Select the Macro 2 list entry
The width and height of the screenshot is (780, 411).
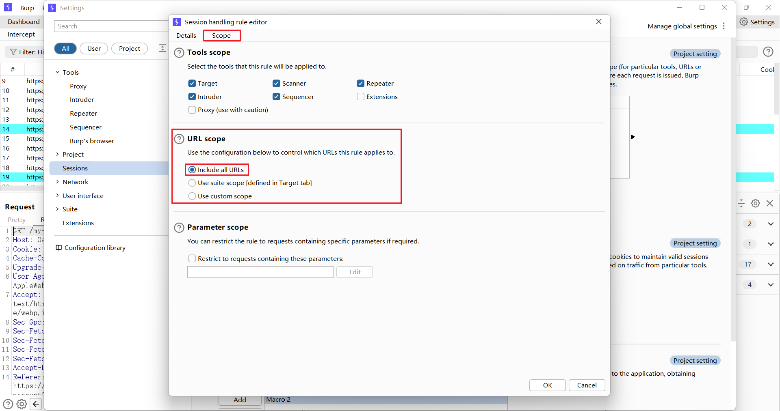(386, 400)
